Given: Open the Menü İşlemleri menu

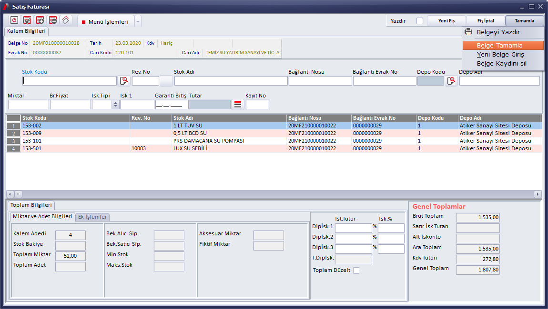Looking at the screenshot, I should pos(105,21).
